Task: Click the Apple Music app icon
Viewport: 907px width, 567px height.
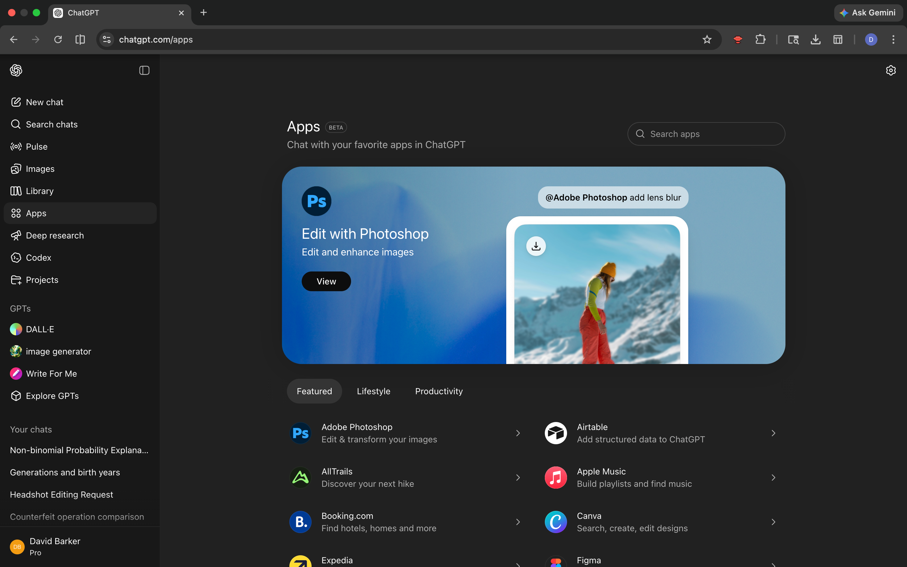Action: coord(556,477)
